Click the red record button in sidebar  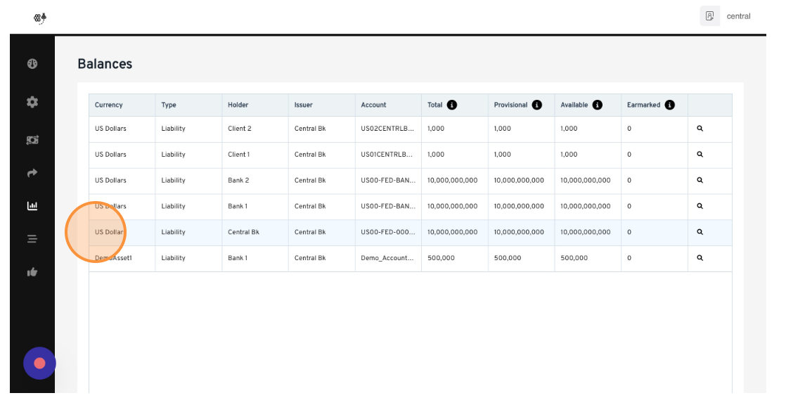point(39,364)
